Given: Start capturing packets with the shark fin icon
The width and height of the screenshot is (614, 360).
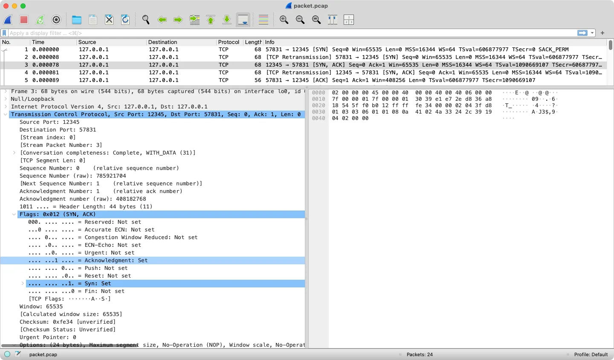Looking at the screenshot, I should [x=8, y=20].
